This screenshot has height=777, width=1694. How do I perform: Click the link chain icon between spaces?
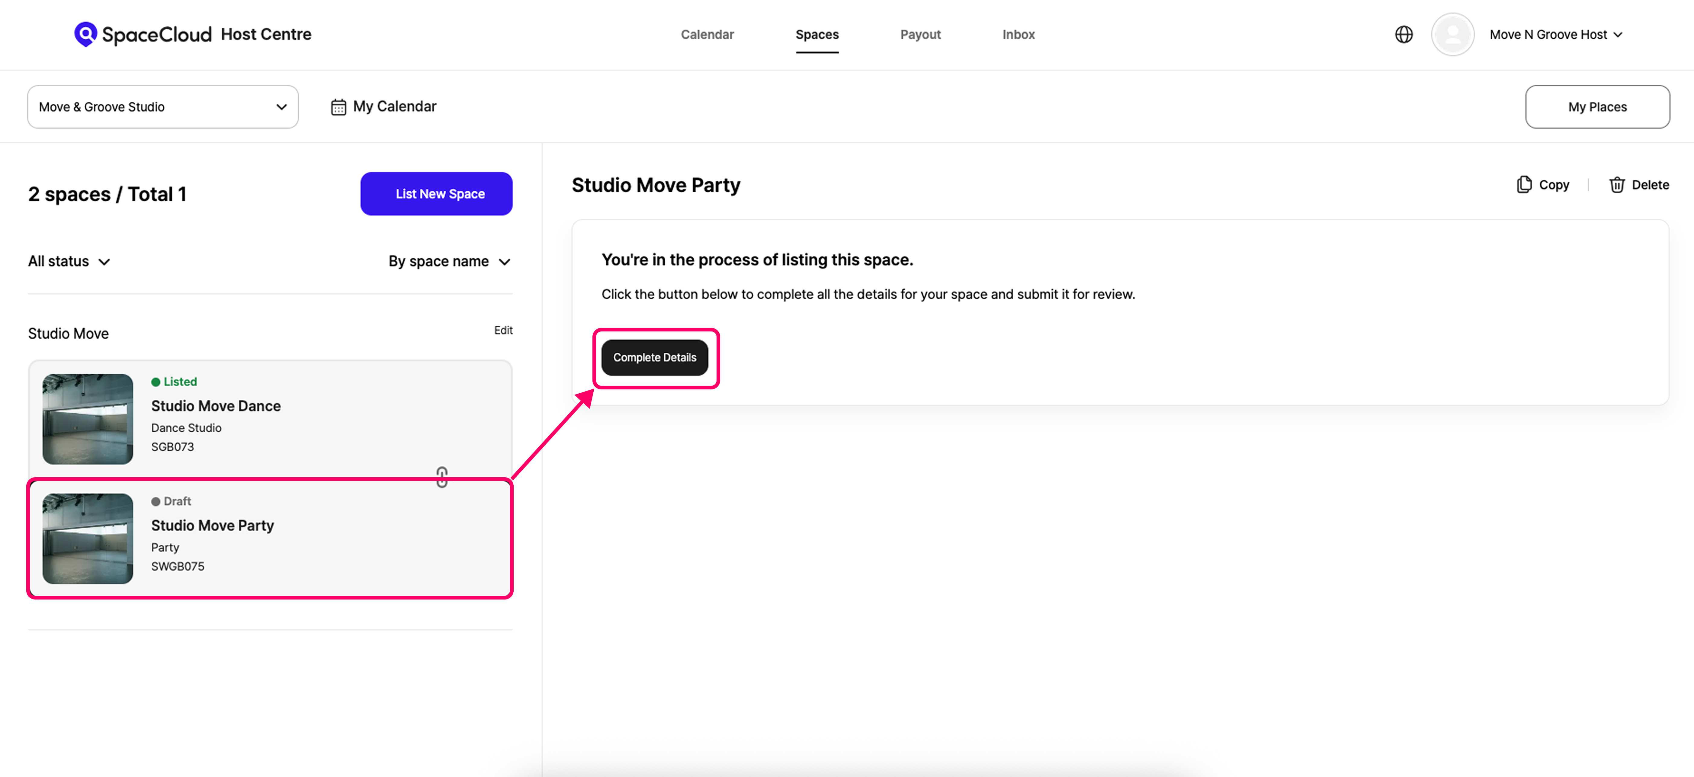point(442,477)
